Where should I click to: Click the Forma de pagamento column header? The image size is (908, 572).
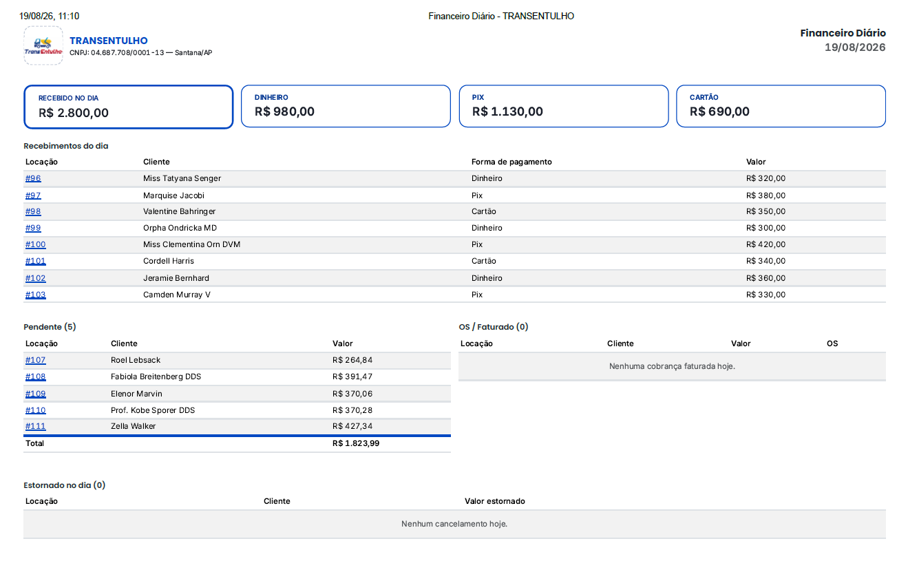(511, 162)
